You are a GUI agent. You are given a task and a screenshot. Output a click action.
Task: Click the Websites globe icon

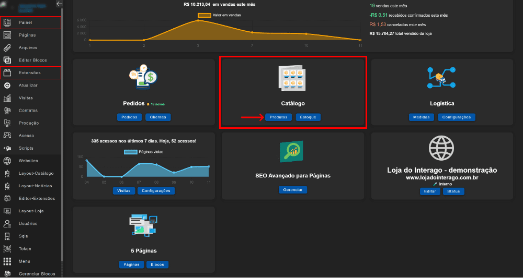tap(7, 161)
